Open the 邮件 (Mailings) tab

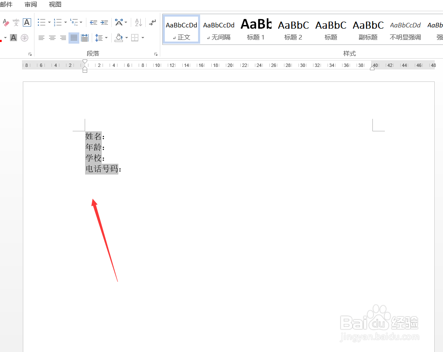pos(6,5)
